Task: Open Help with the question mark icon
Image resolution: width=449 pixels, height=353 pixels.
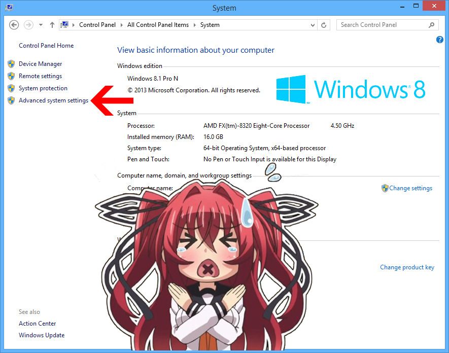Action: click(440, 40)
